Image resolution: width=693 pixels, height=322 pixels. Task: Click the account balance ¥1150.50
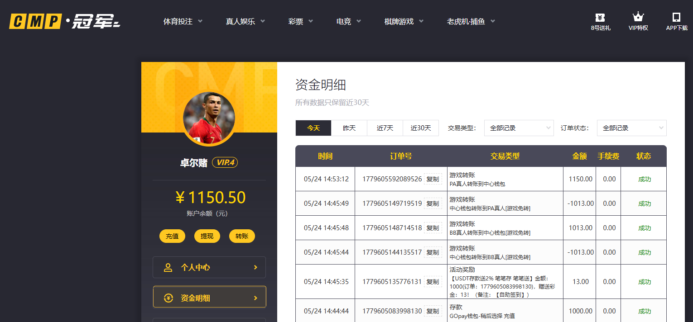pyautogui.click(x=210, y=198)
